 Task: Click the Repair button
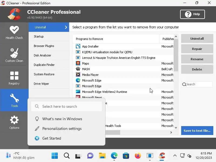click(x=197, y=49)
